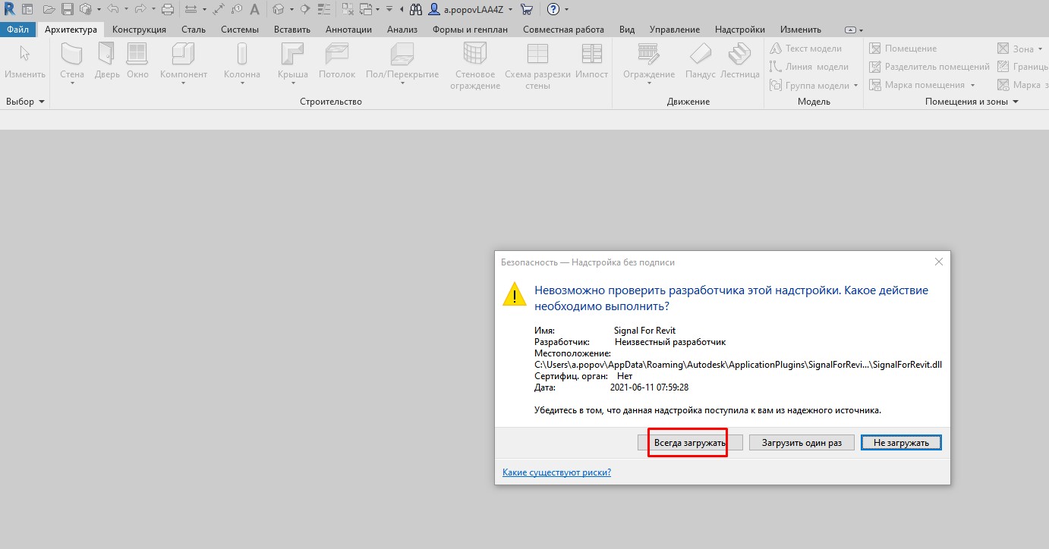
Task: Select the Потолок (Ceiling) tool
Action: point(337,61)
